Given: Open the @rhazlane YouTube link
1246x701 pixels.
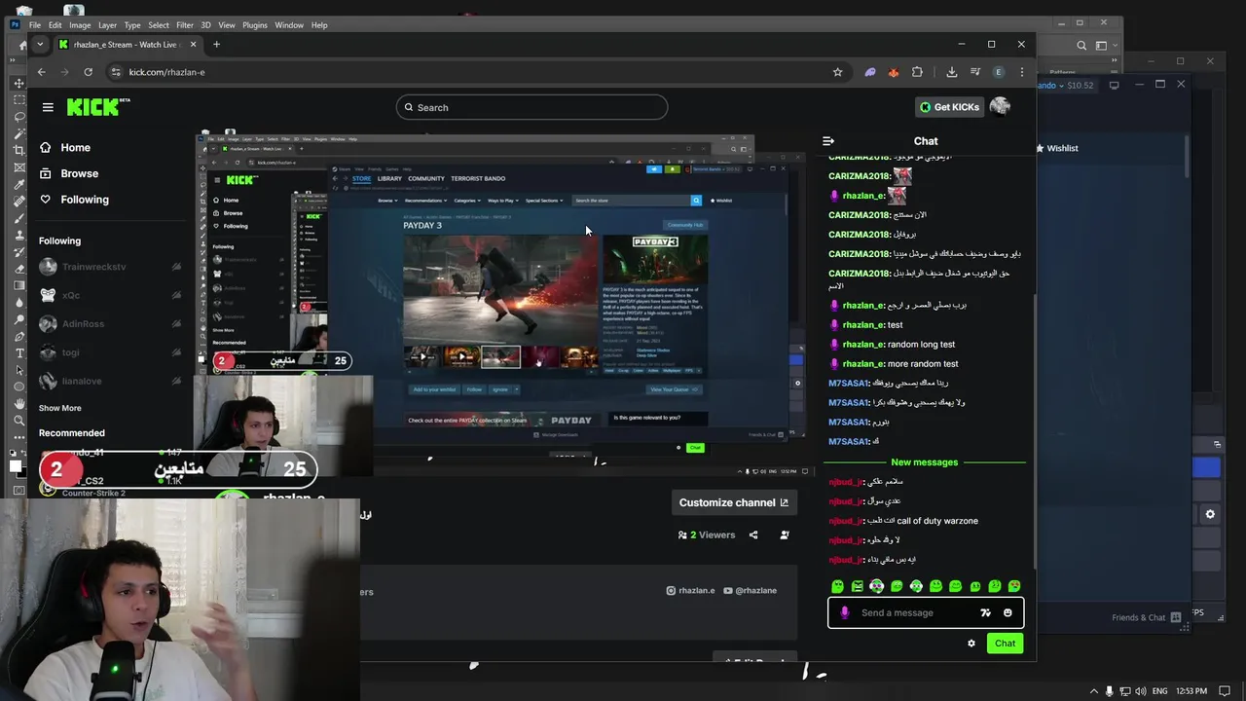Looking at the screenshot, I should tap(750, 591).
